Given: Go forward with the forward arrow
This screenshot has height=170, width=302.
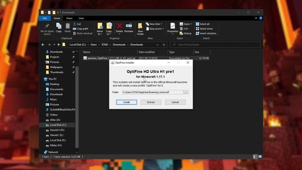Looking at the screenshot, I should coord(49,45).
